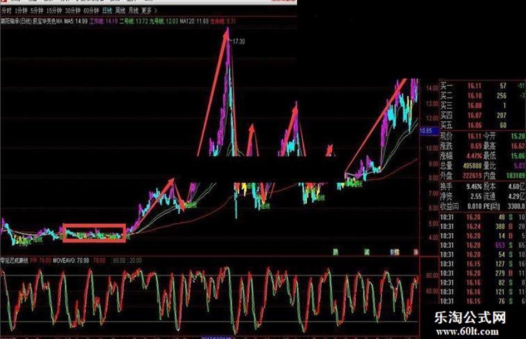Image resolution: width=526 pixels, height=339 pixels.
Task: Click the 60.00 level on oscillator axis
Action: pos(432,291)
